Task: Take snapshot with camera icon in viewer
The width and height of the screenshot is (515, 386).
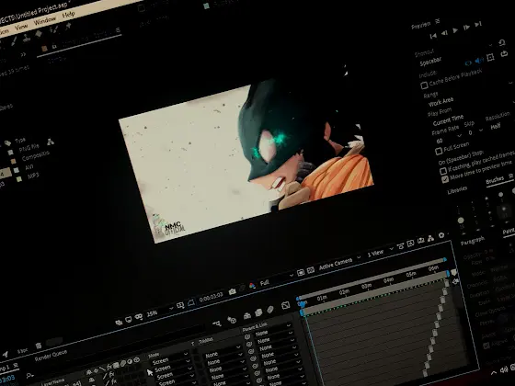Action: click(232, 291)
